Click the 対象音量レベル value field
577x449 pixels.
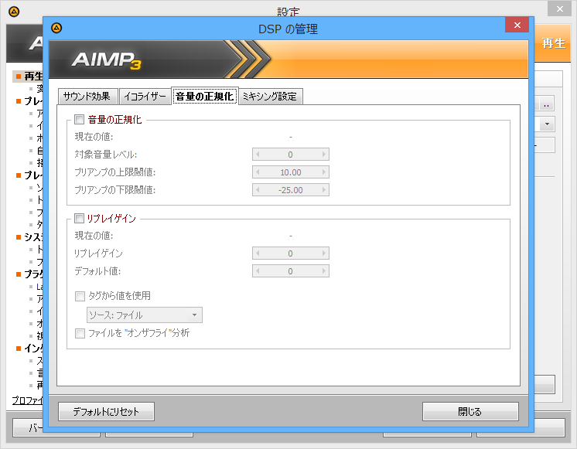click(x=291, y=155)
